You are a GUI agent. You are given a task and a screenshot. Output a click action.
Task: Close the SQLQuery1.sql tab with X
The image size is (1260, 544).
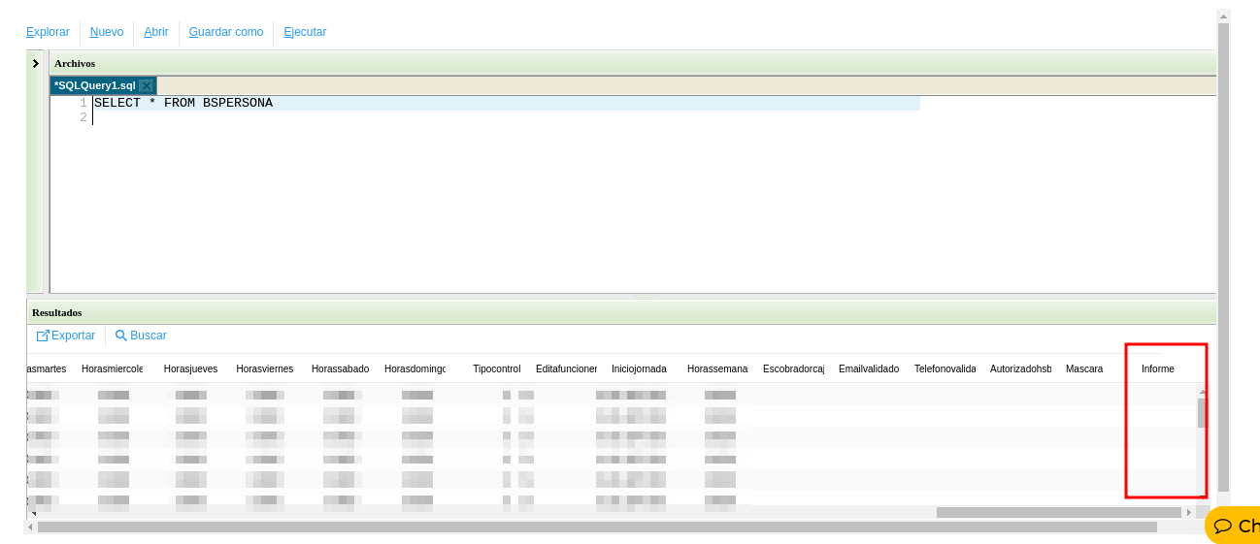click(146, 86)
